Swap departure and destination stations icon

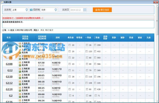31,10
